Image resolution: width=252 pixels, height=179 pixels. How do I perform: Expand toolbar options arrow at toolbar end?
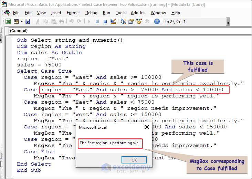pos(228,22)
